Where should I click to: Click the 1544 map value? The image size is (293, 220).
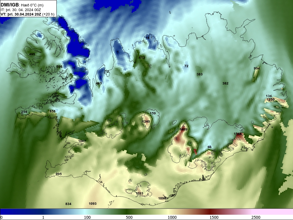(x=238, y=134)
